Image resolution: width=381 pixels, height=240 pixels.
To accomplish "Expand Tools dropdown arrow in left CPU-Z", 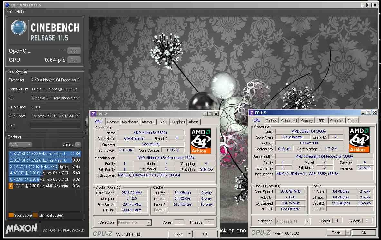I will pyautogui.click(x=189, y=234).
